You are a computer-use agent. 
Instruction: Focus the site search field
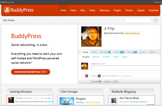(138, 20)
